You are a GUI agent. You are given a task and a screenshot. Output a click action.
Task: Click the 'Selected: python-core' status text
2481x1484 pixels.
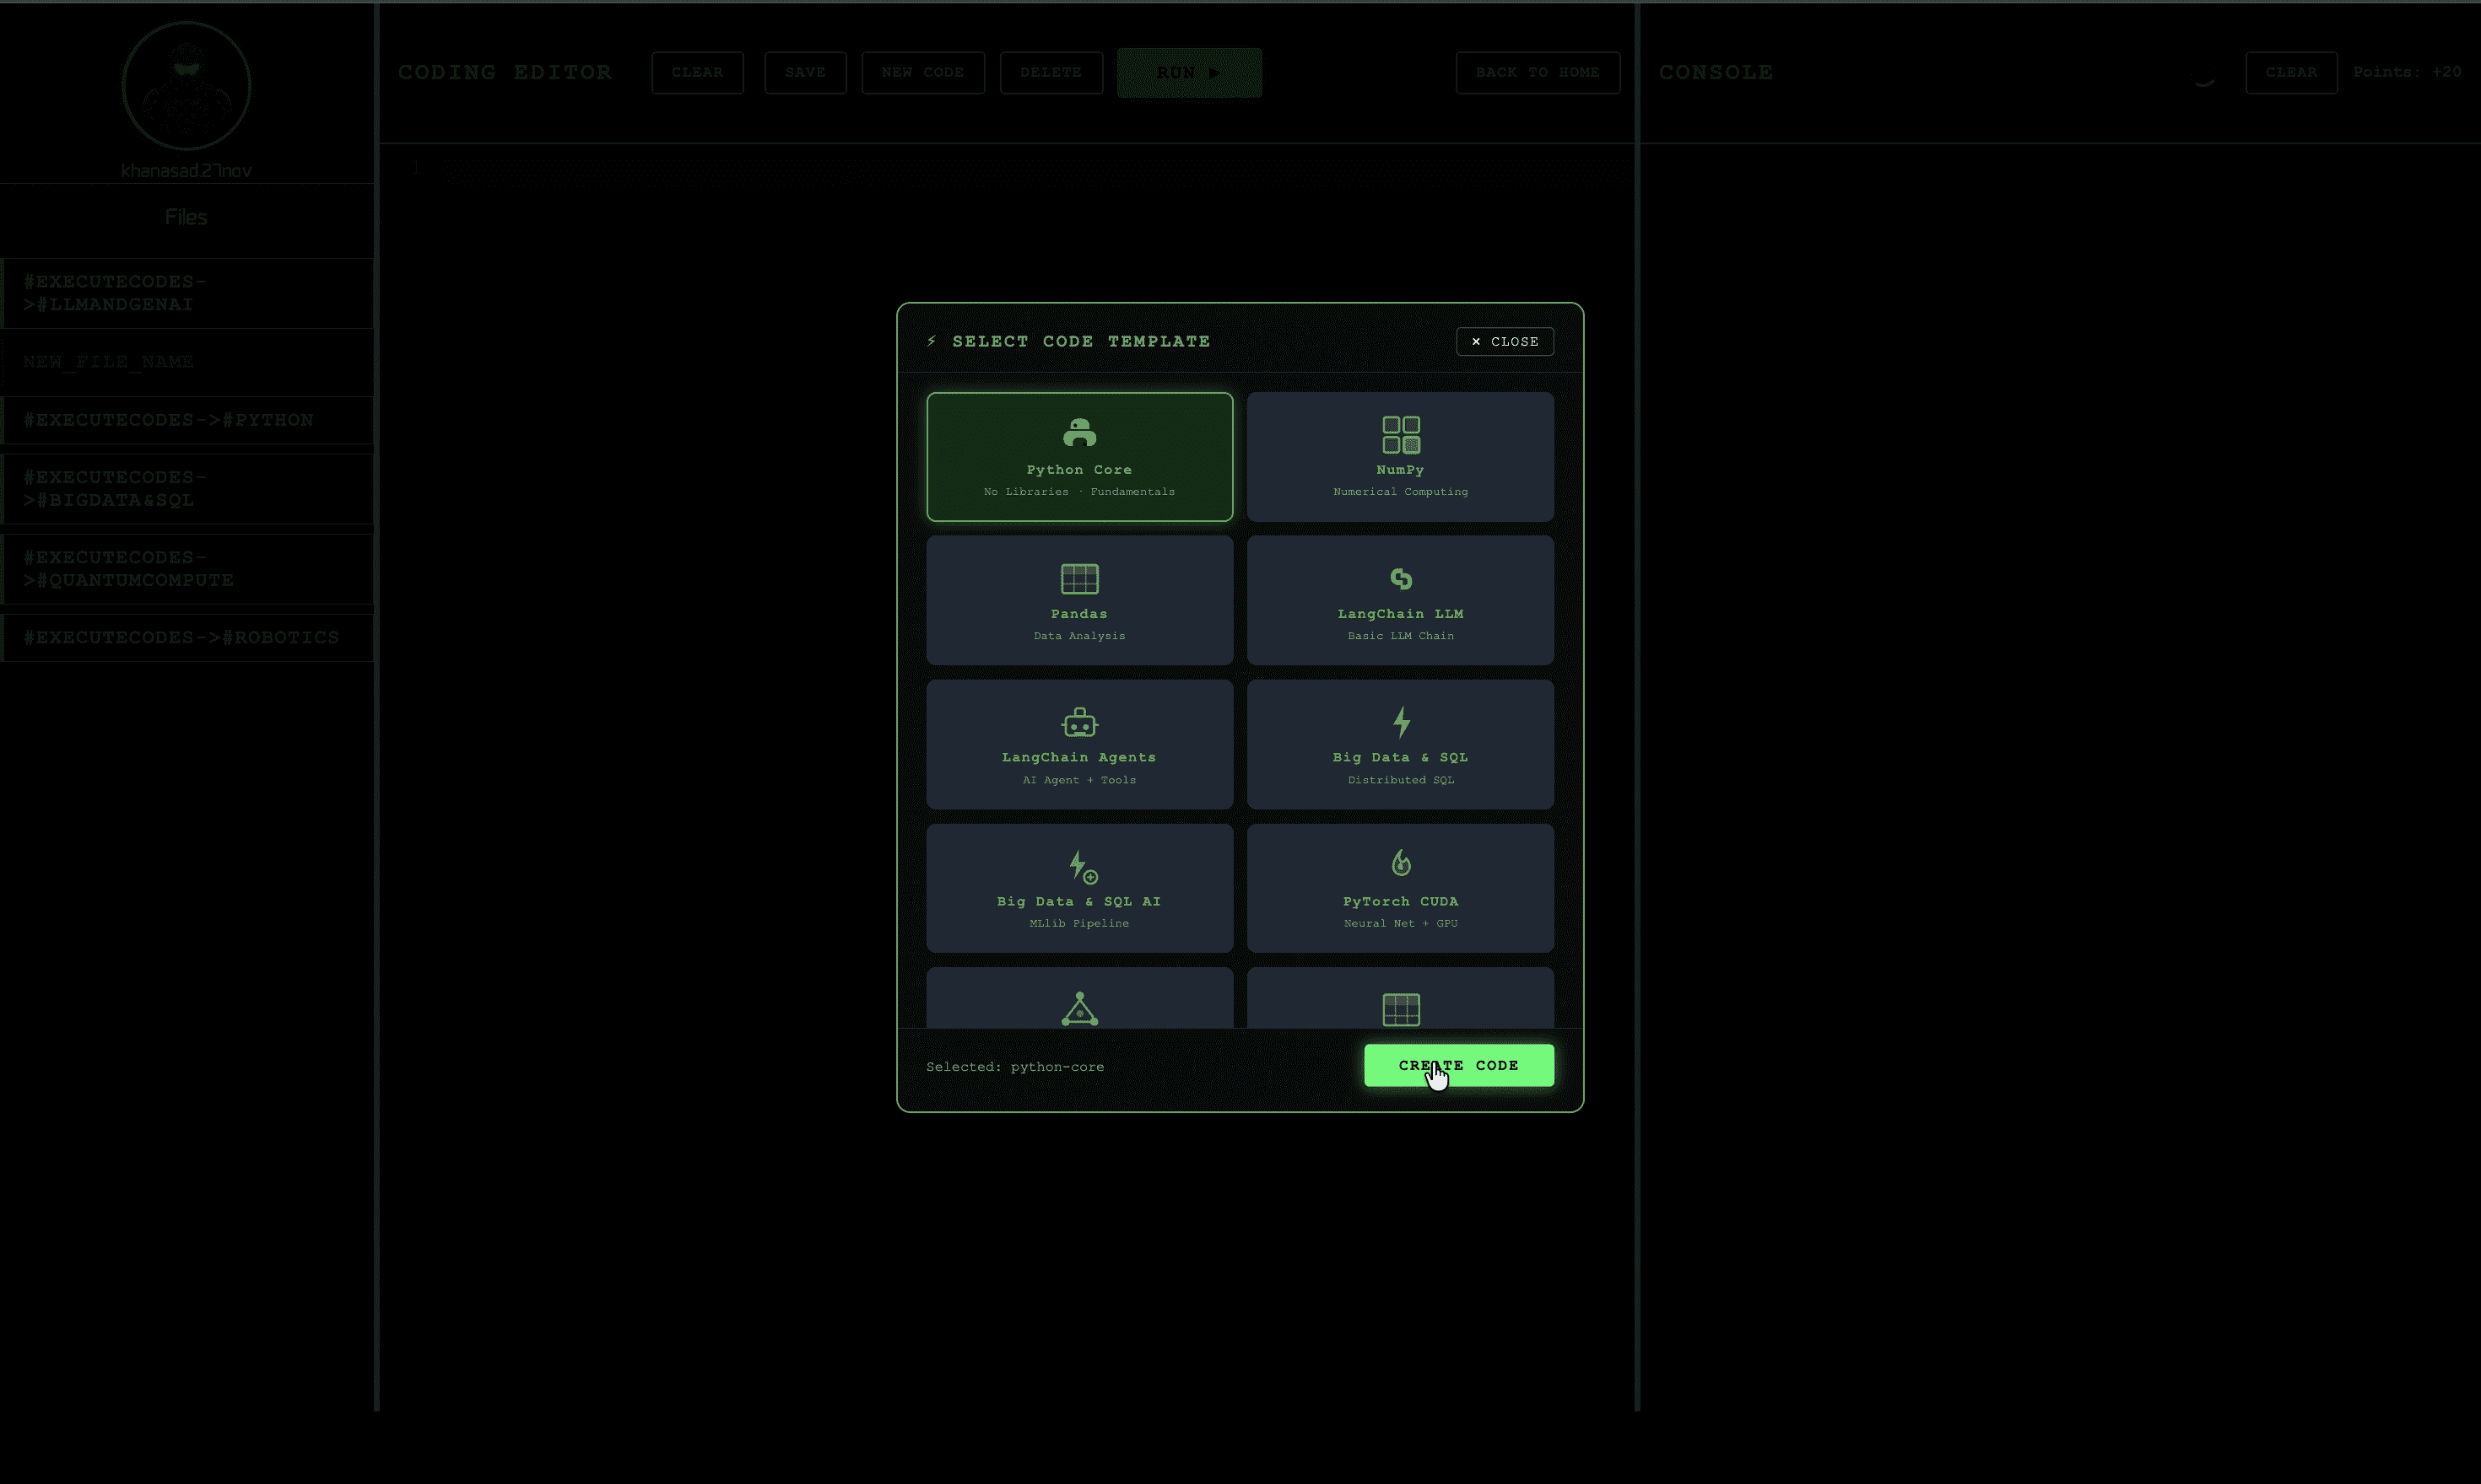pyautogui.click(x=1015, y=1067)
